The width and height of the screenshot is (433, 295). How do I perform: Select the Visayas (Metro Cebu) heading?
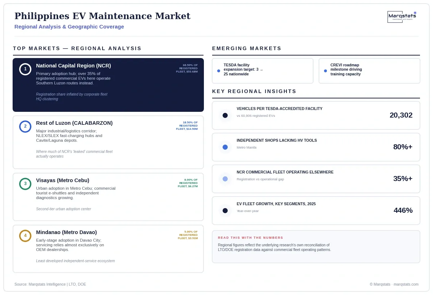(63, 180)
